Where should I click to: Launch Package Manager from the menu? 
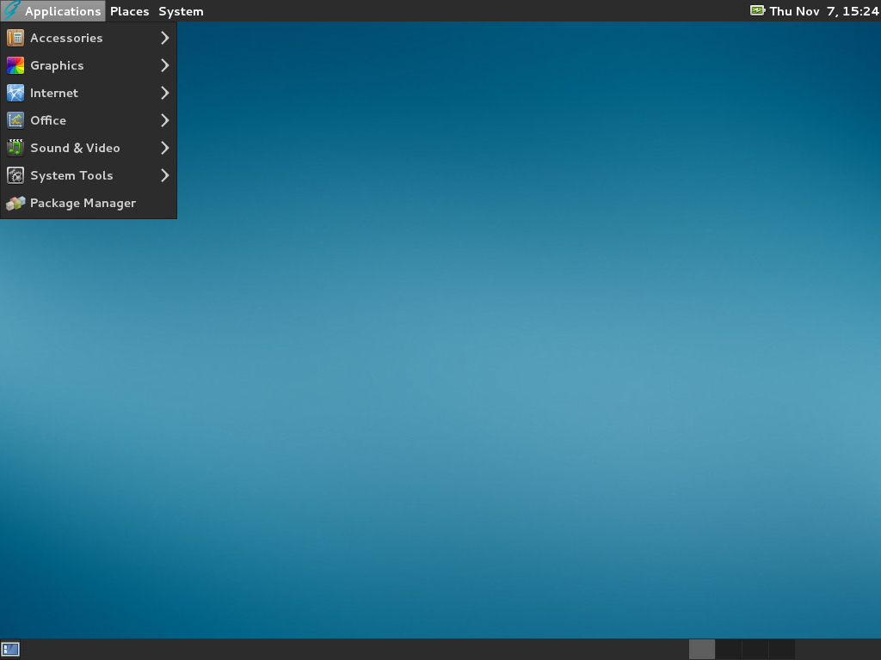[x=89, y=203]
